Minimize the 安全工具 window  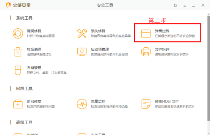194,6
